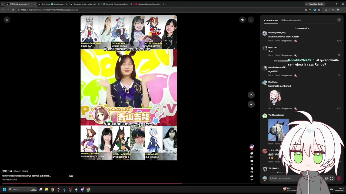Reply to oguri cap's comment
Screen dimensions: 346x194
click(x=287, y=55)
